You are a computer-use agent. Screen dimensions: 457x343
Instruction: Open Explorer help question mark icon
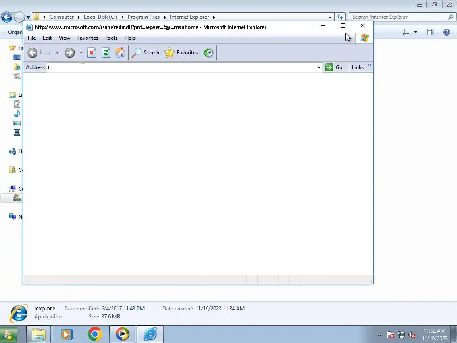446,32
